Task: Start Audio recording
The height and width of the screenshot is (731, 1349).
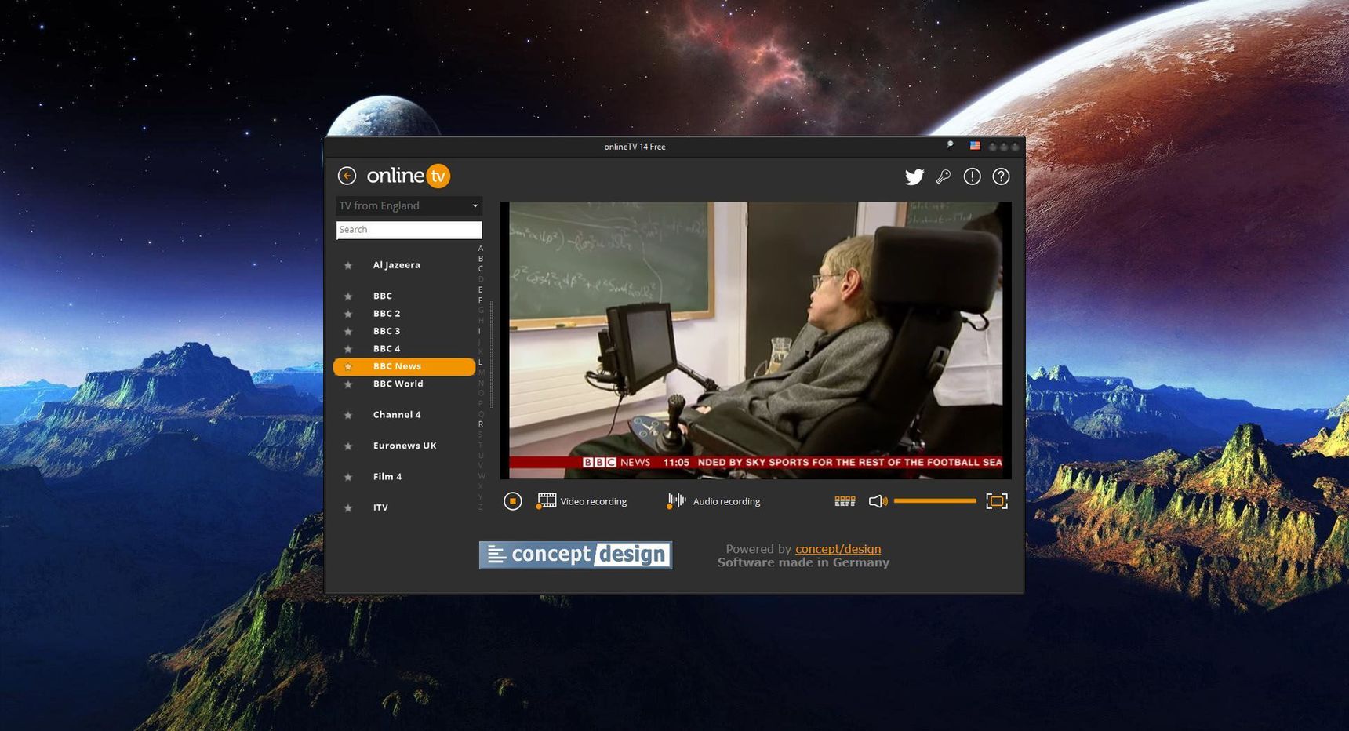Action: tap(713, 501)
